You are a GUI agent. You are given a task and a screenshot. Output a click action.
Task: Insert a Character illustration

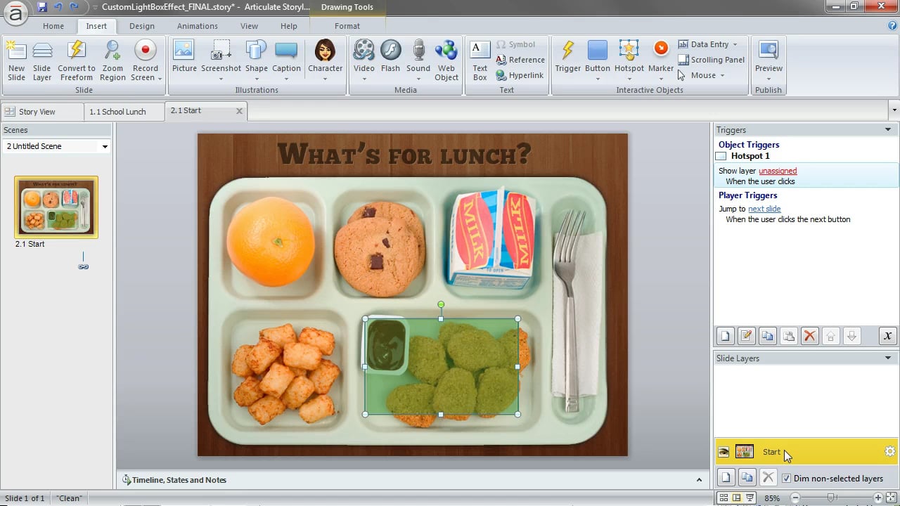(325, 61)
